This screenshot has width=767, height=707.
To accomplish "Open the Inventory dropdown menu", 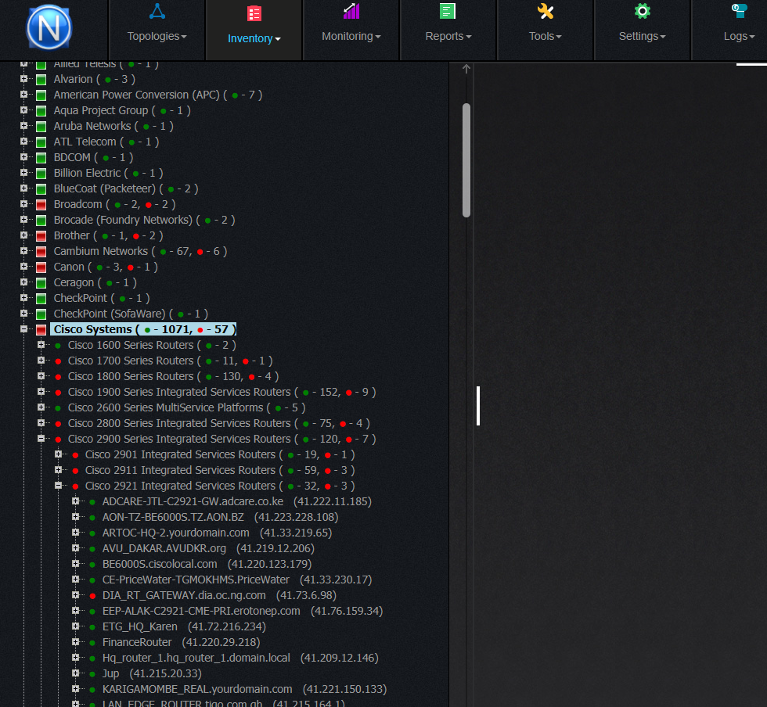I will [254, 38].
